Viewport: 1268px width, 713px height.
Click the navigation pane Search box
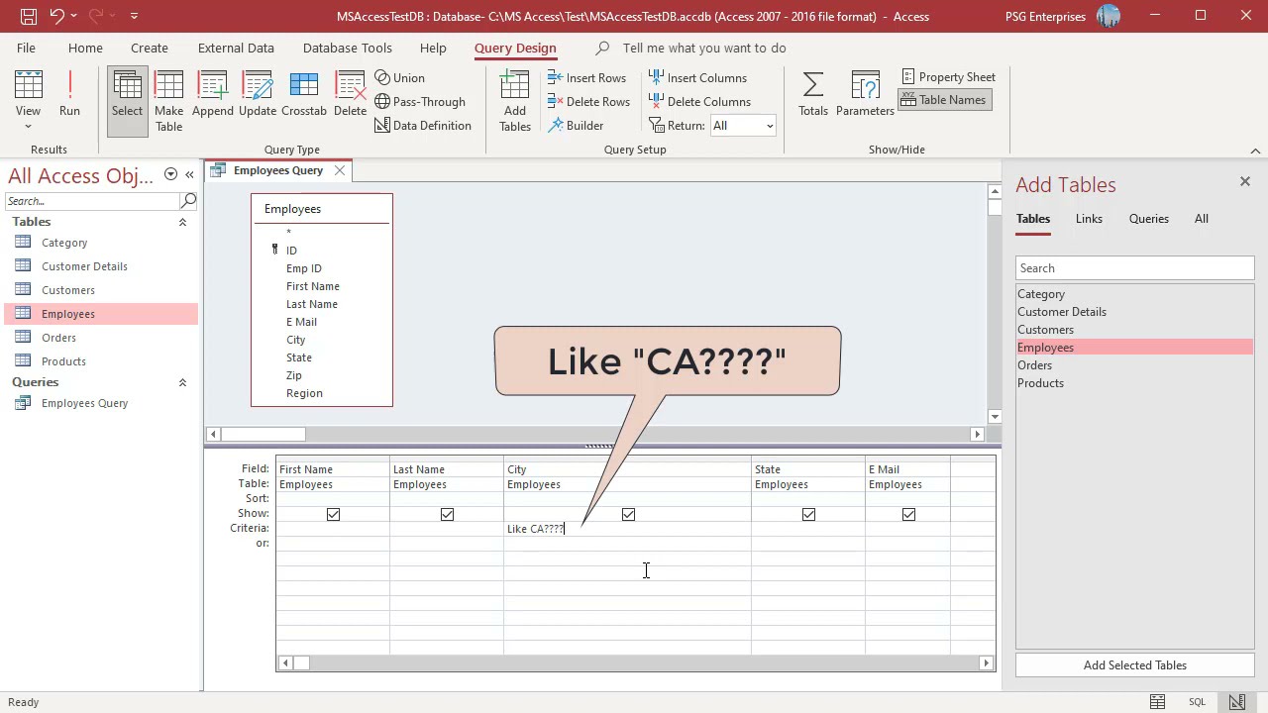coord(92,201)
